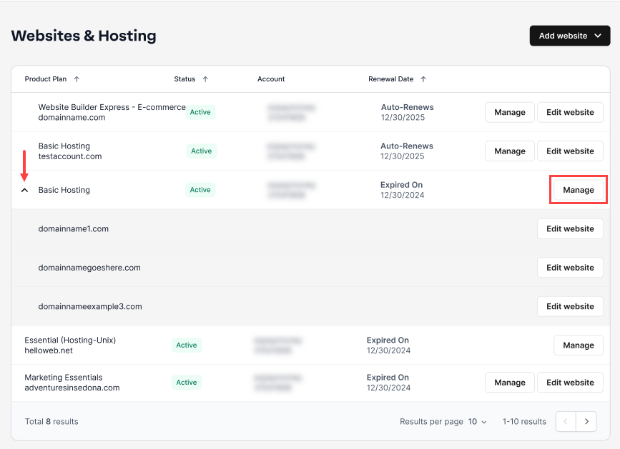Screen dimensions: 620x449
Task: Click the Product Plan column header
Action: click(46, 79)
